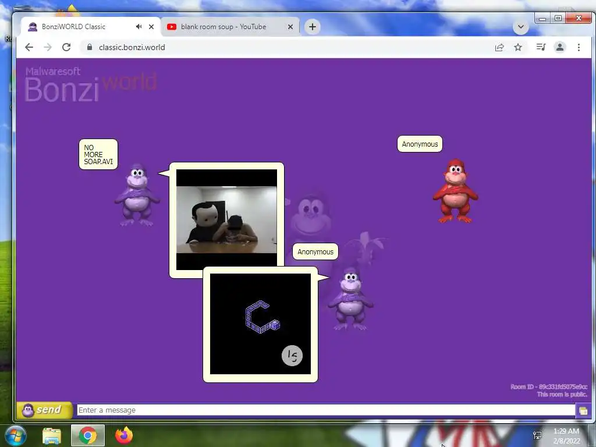This screenshot has height=447, width=596.
Task: Open the network tray icon
Action: [537, 435]
